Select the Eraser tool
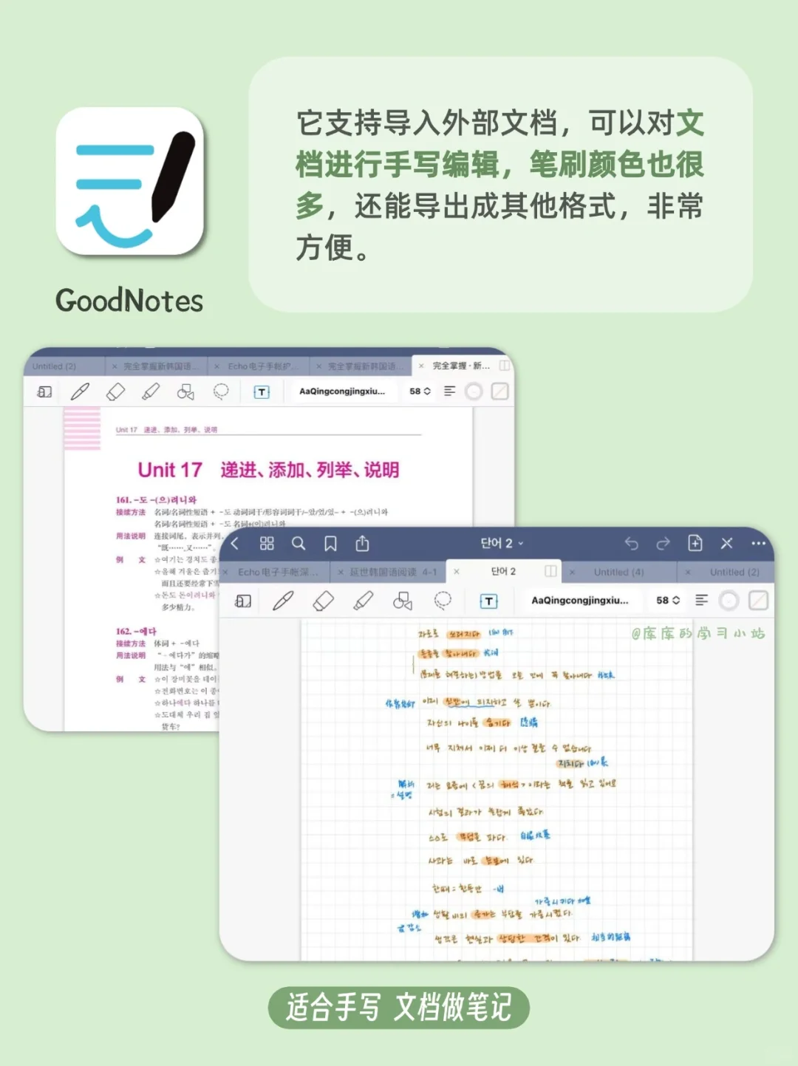This screenshot has height=1066, width=798. pos(323,599)
